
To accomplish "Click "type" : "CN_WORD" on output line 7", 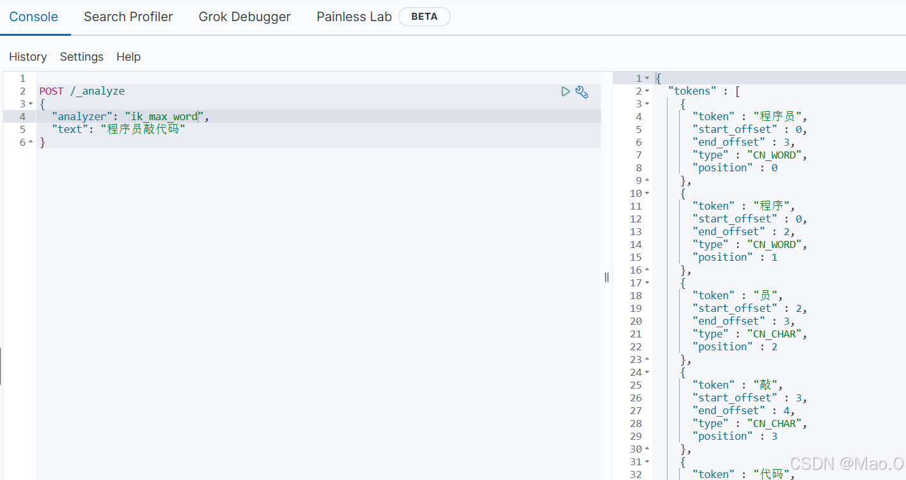I will click(750, 155).
